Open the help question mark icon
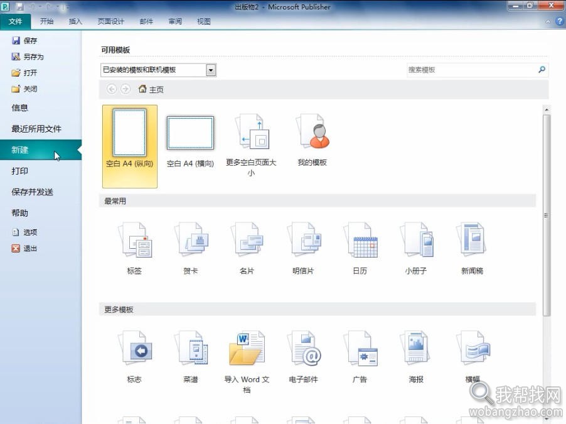This screenshot has height=424, width=566. [560, 21]
